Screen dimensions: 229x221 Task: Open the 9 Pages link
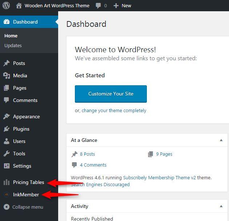point(164,154)
